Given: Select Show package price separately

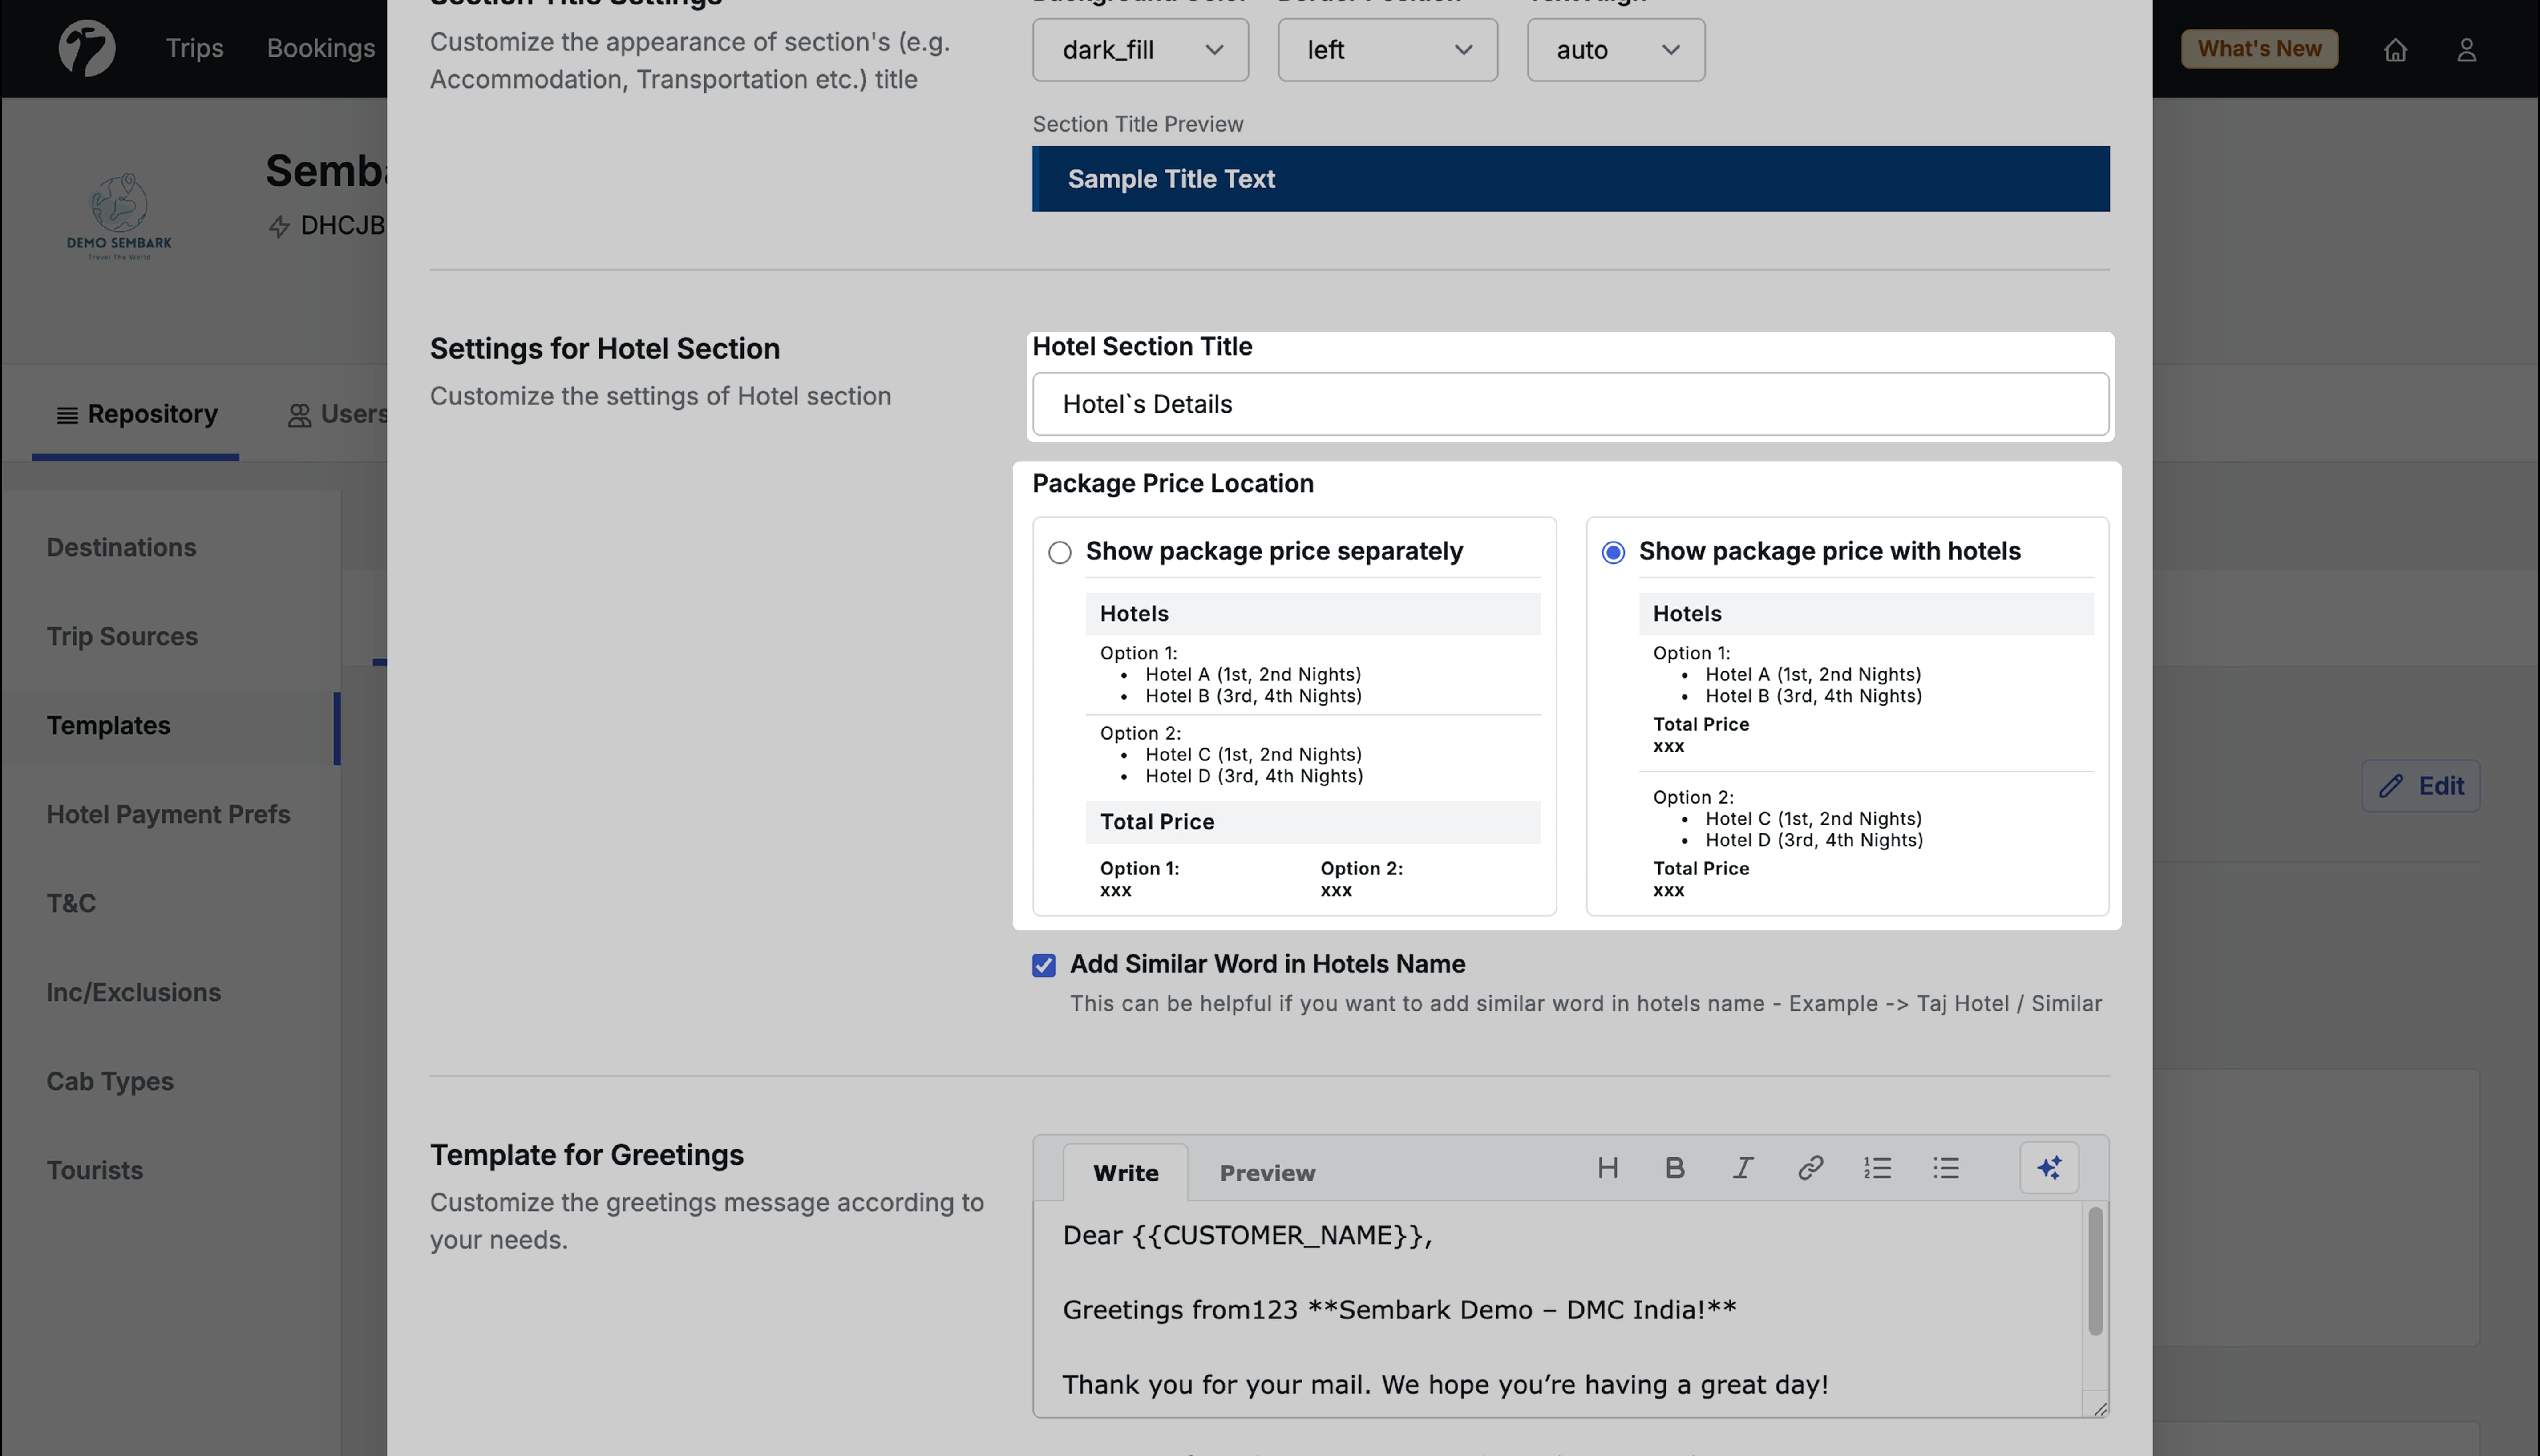Looking at the screenshot, I should tap(1060, 552).
